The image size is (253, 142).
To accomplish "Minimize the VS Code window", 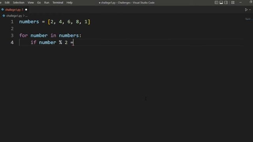I will (240, 2).
